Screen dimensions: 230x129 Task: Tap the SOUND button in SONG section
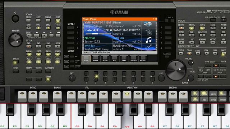coord(48,20)
